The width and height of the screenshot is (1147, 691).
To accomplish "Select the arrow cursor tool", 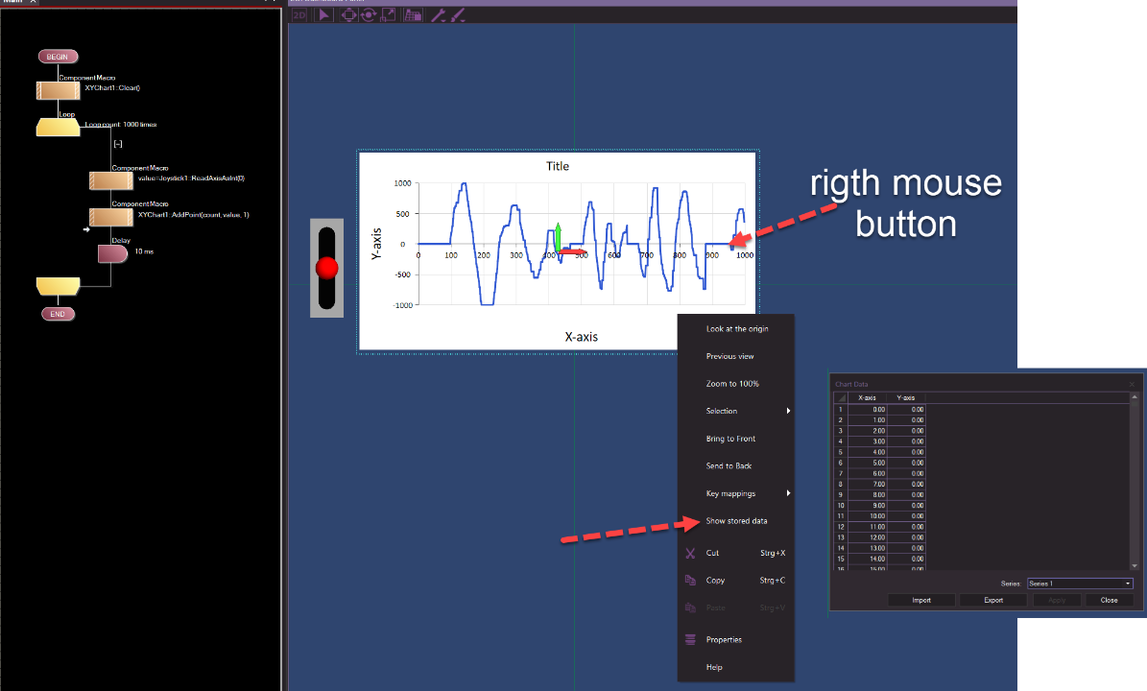I will point(324,14).
